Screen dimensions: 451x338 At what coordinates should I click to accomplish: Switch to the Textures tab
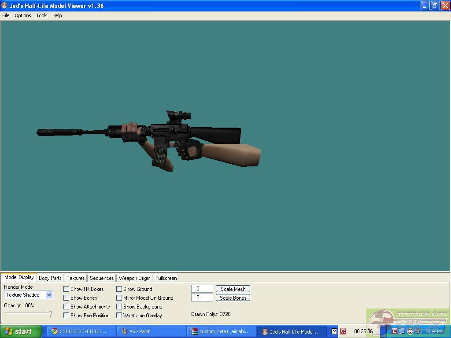click(75, 278)
